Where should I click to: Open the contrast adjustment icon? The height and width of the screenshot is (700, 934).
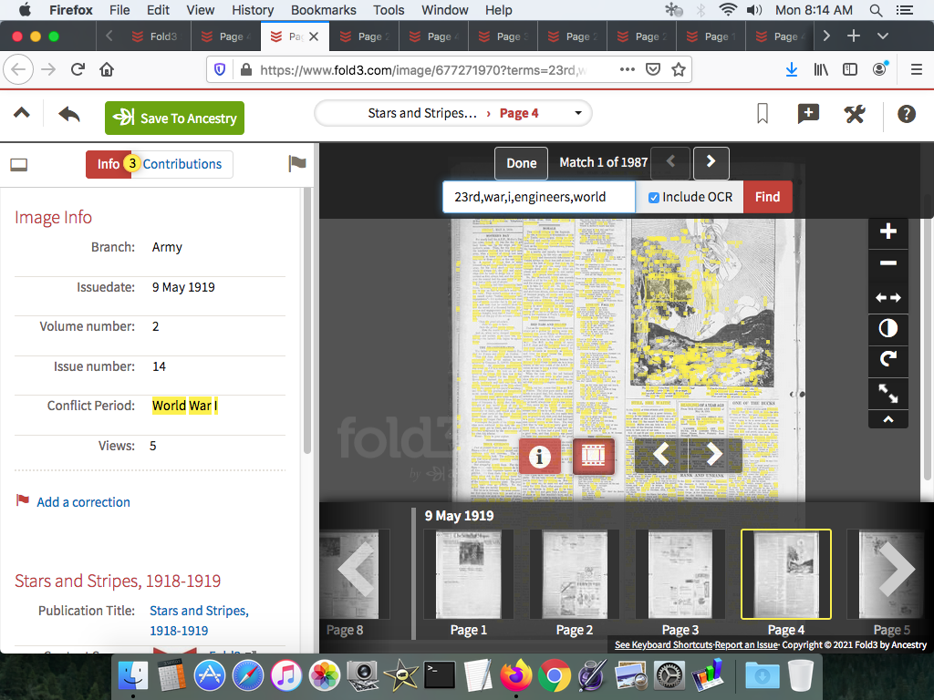(x=887, y=328)
